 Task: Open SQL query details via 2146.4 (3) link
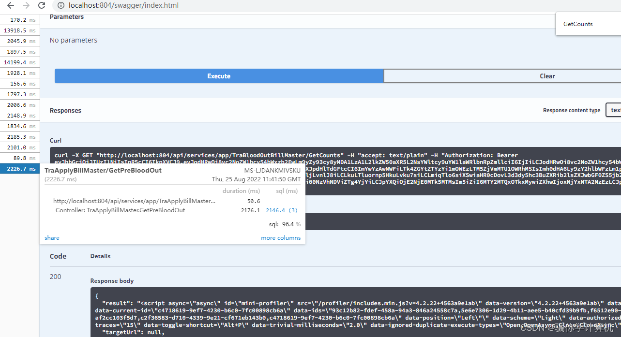point(281,210)
